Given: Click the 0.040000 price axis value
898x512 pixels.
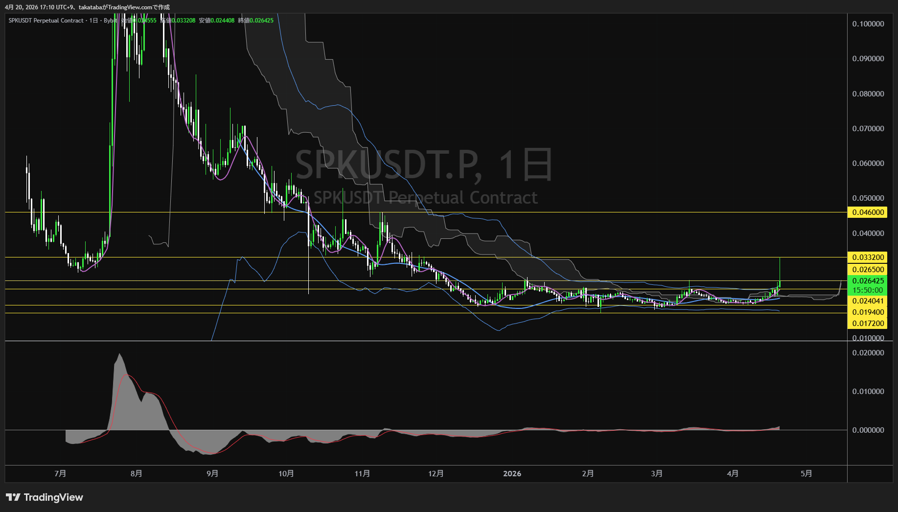Looking at the screenshot, I should tap(868, 233).
